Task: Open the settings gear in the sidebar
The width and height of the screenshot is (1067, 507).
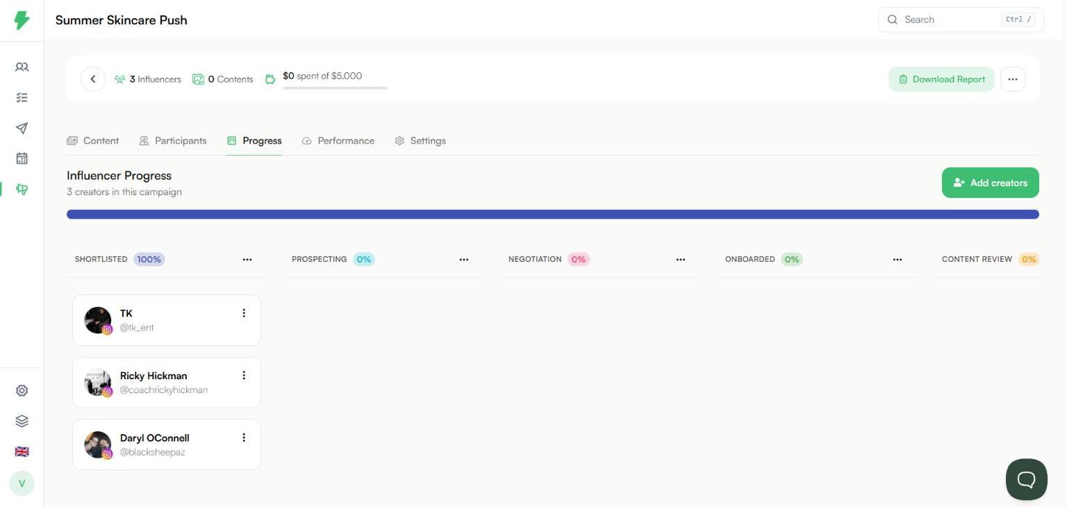Action: pyautogui.click(x=22, y=391)
